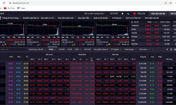Expand Dịch vụ & Tiện ích menu

[x=134, y=18]
